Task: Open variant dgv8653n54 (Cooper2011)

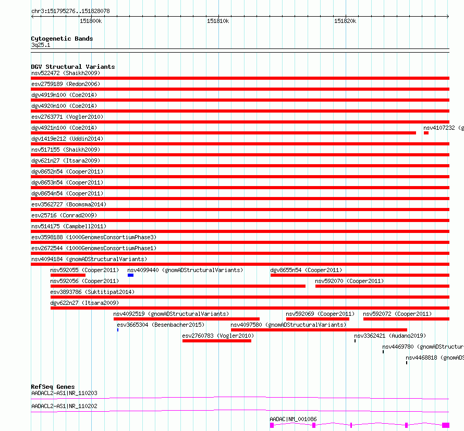Action: point(240,188)
